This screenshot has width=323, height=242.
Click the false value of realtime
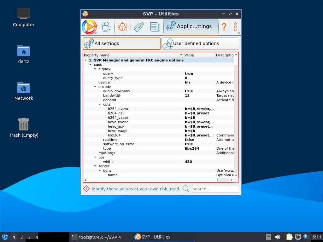[189, 140]
